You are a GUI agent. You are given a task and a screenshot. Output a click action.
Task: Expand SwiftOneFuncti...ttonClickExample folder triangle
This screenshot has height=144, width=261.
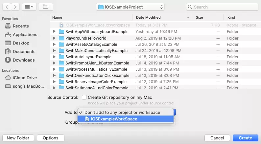coord(54,75)
